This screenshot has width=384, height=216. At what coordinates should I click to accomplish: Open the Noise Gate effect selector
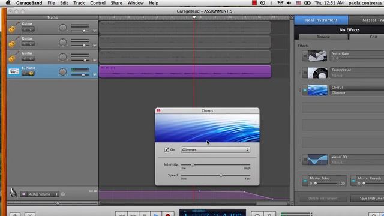(357, 53)
